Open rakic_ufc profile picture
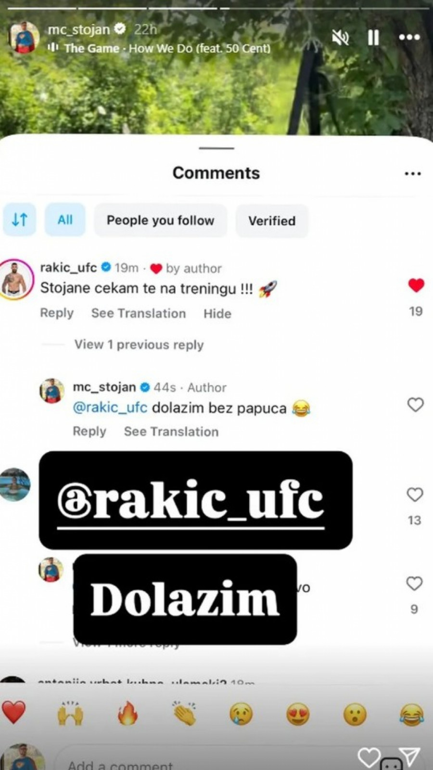This screenshot has width=433, height=770. point(16,279)
